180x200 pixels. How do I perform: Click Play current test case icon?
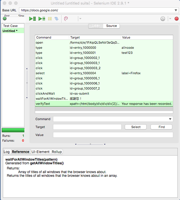[42, 19]
